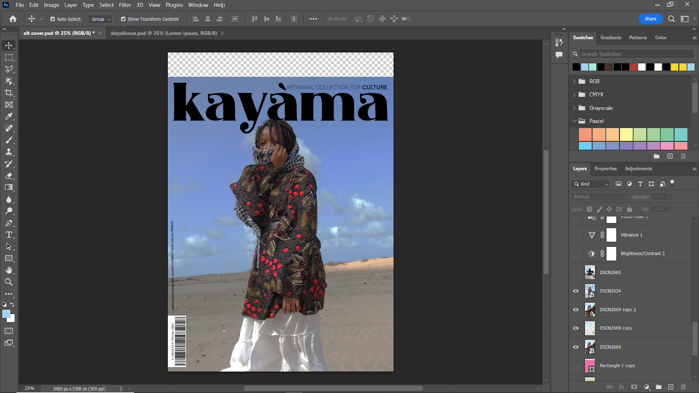
Task: Select the Blur tool
Action: point(9,199)
